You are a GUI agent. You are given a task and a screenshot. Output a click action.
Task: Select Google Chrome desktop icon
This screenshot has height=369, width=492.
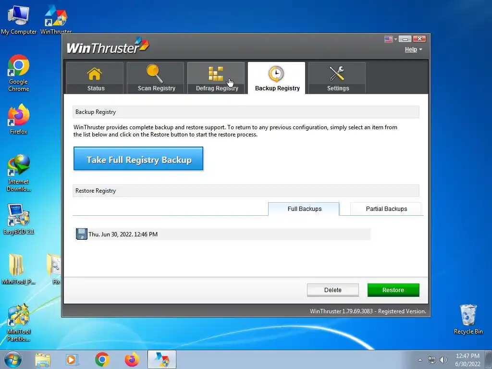[19, 74]
